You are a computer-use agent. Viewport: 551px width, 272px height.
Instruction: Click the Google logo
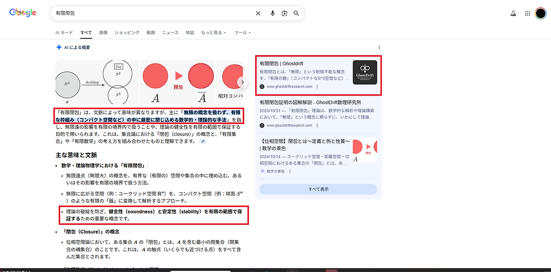point(22,13)
